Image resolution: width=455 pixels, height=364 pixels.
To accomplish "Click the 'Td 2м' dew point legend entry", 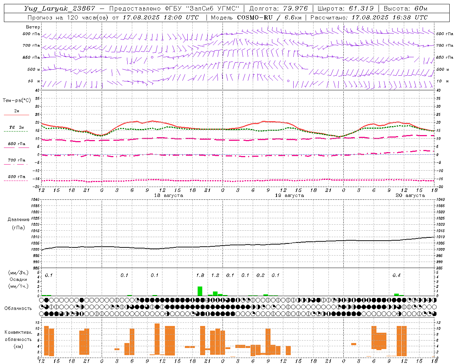I will 17,127.
